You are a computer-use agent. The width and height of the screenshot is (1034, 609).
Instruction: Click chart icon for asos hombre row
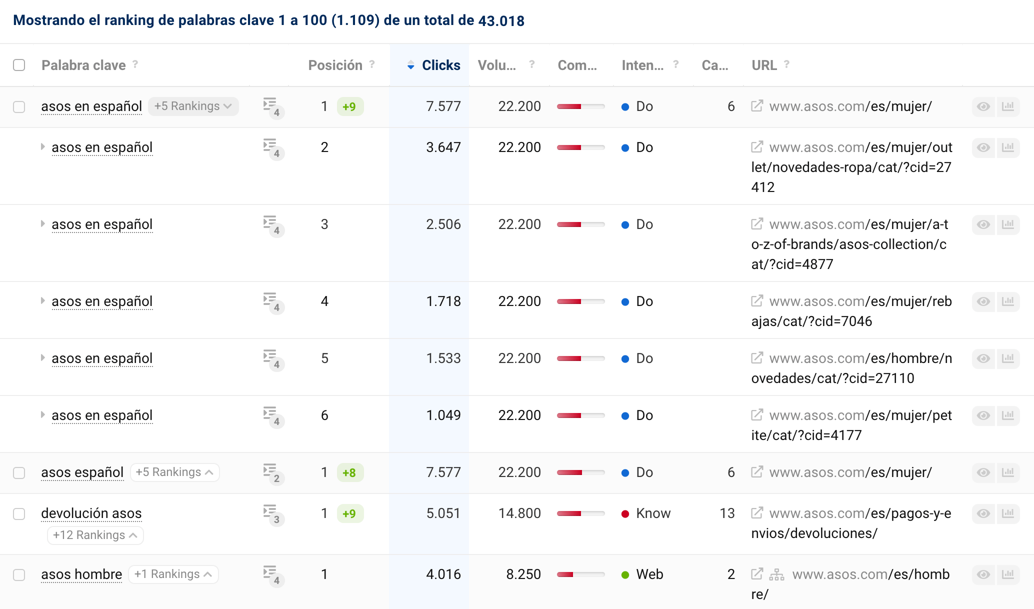pyautogui.click(x=1007, y=574)
